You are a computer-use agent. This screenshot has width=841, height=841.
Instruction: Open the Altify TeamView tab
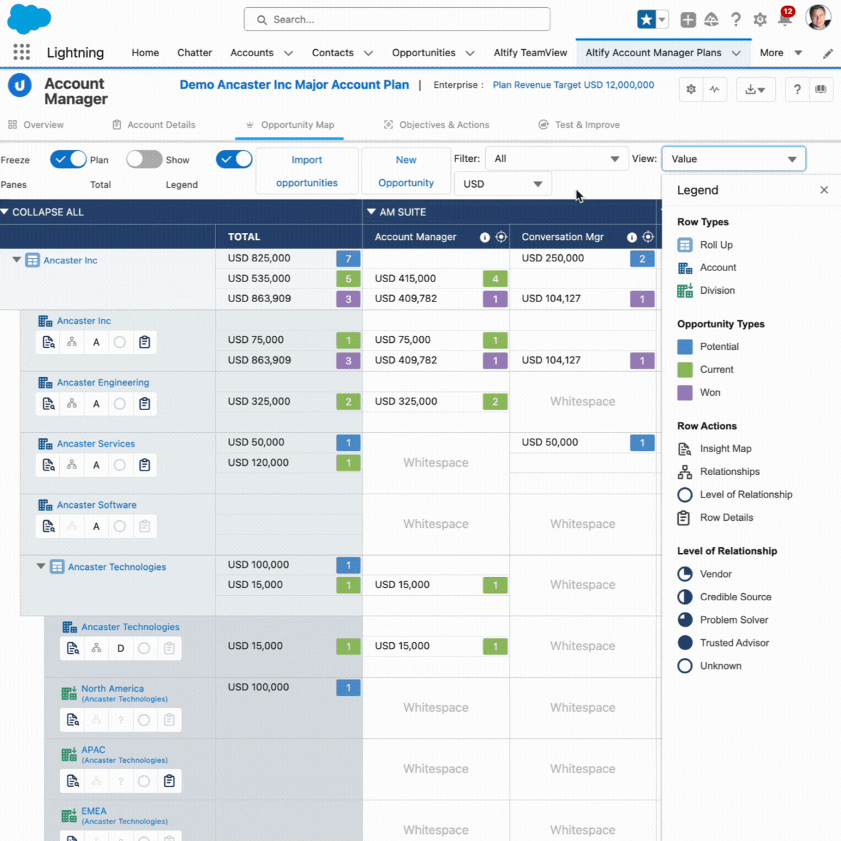coord(530,53)
